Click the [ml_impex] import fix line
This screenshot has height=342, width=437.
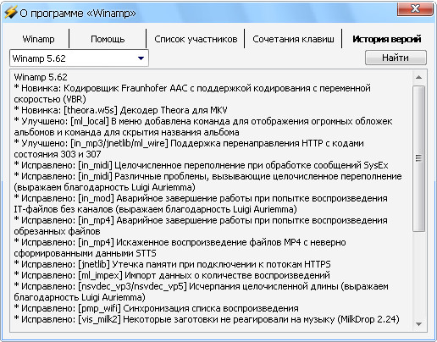[172, 275]
